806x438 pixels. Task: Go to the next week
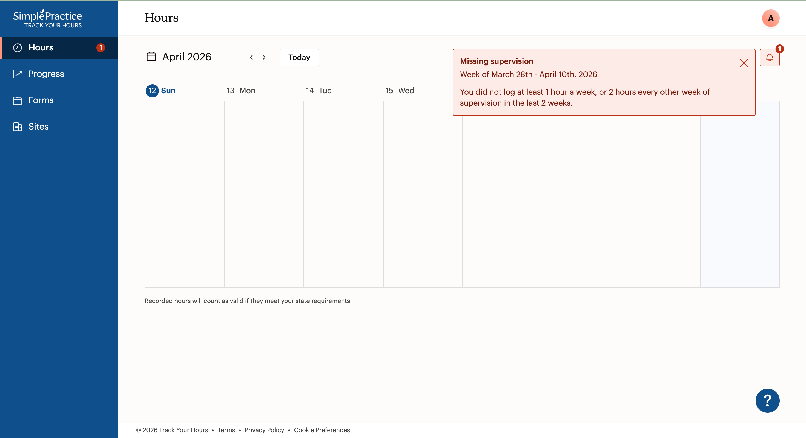pos(264,57)
